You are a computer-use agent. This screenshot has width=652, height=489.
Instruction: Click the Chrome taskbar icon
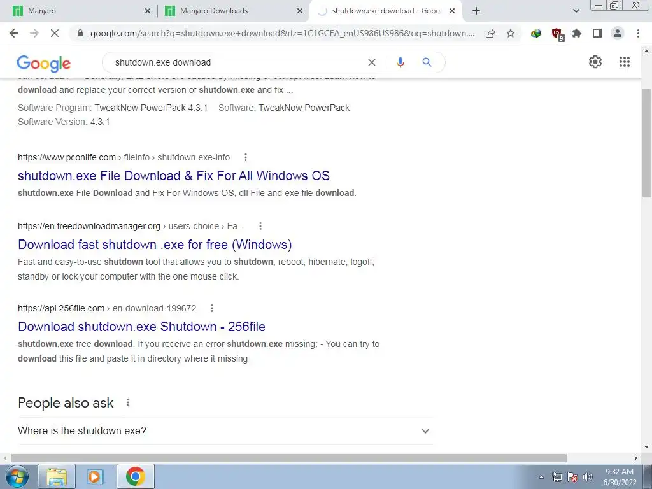pyautogui.click(x=135, y=476)
